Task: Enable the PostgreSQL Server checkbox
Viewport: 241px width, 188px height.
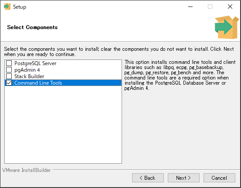Action: 9,63
